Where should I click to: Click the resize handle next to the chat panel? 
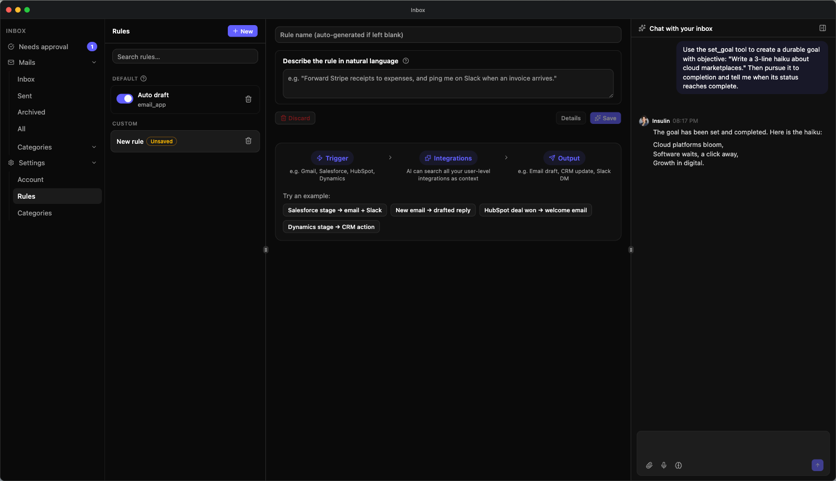coord(631,250)
